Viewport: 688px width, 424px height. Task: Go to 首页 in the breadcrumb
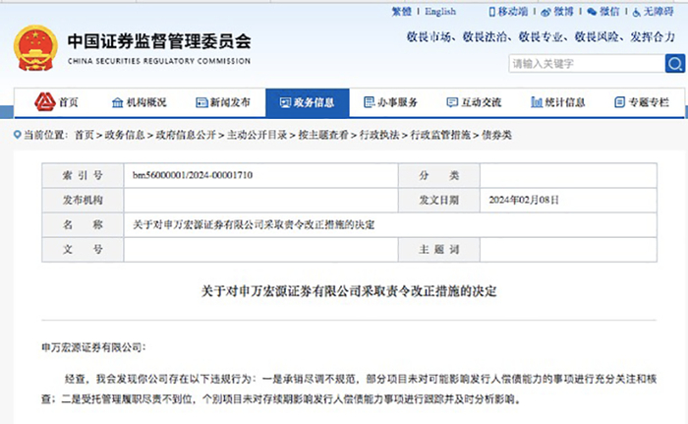[x=85, y=135]
